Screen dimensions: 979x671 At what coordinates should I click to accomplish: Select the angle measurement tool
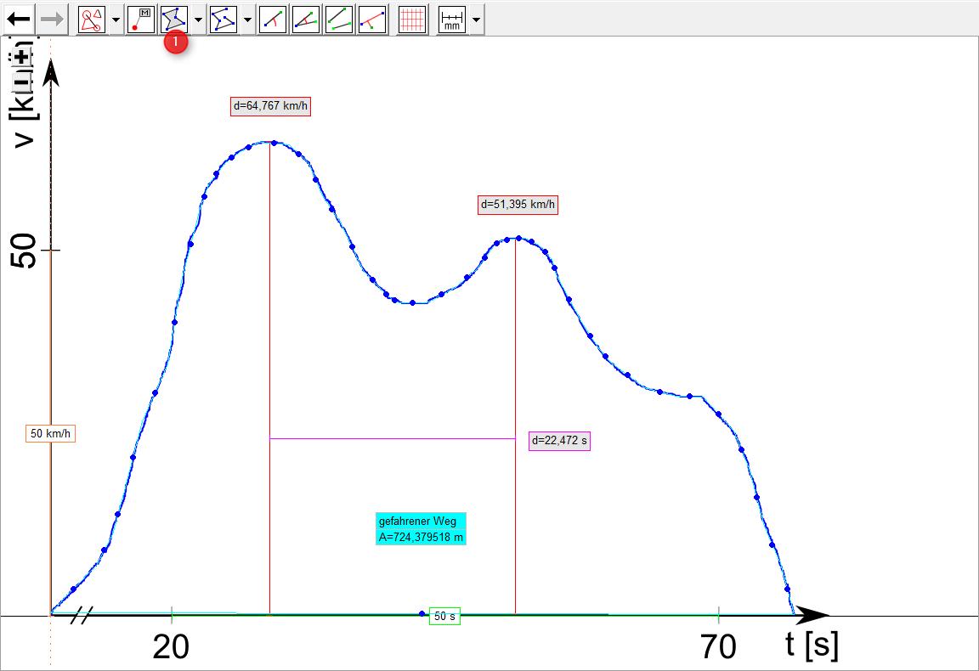(306, 19)
